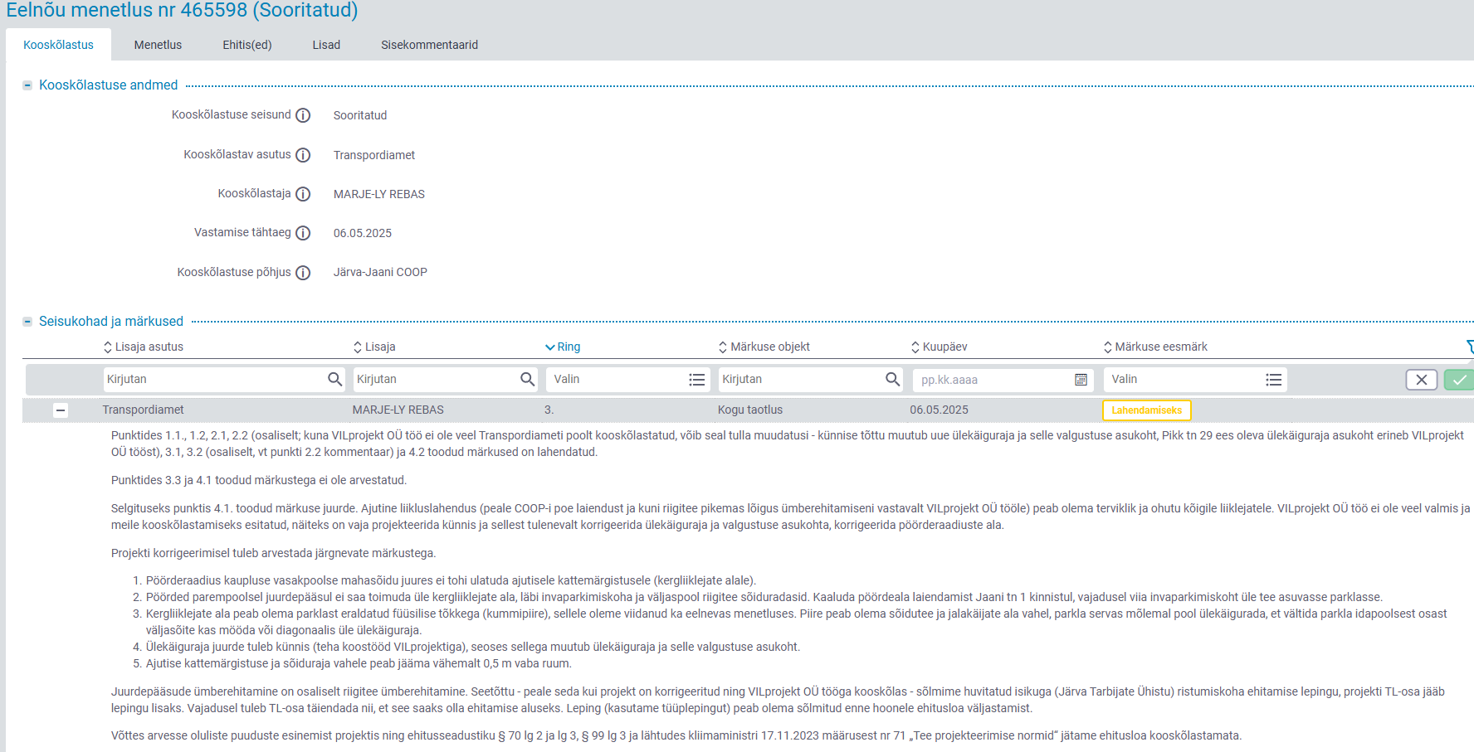The width and height of the screenshot is (1474, 752).
Task: Select 06.05.2025 under Vastamise tähtaeg
Action: tap(363, 233)
